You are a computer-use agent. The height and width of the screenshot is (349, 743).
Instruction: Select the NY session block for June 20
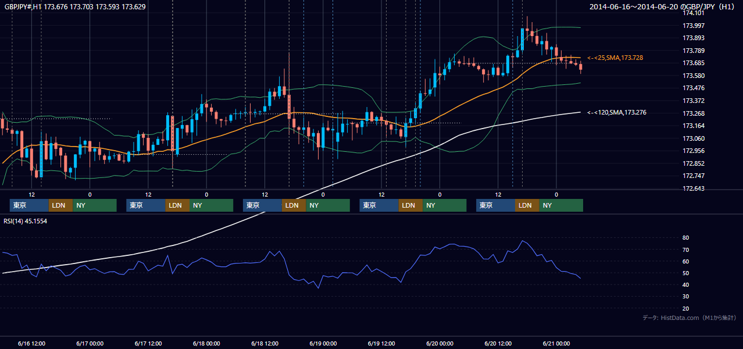click(x=561, y=205)
